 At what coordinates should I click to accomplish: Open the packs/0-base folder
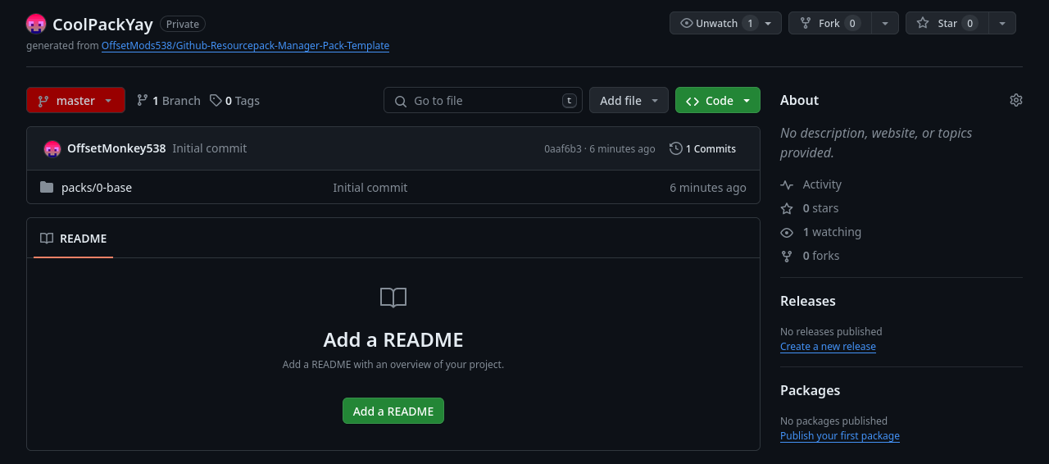coord(97,187)
